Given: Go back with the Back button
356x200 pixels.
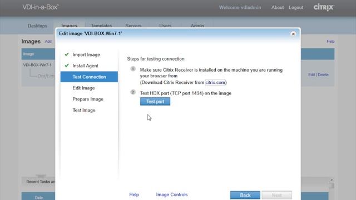Looking at the screenshot, I should tap(245, 195).
